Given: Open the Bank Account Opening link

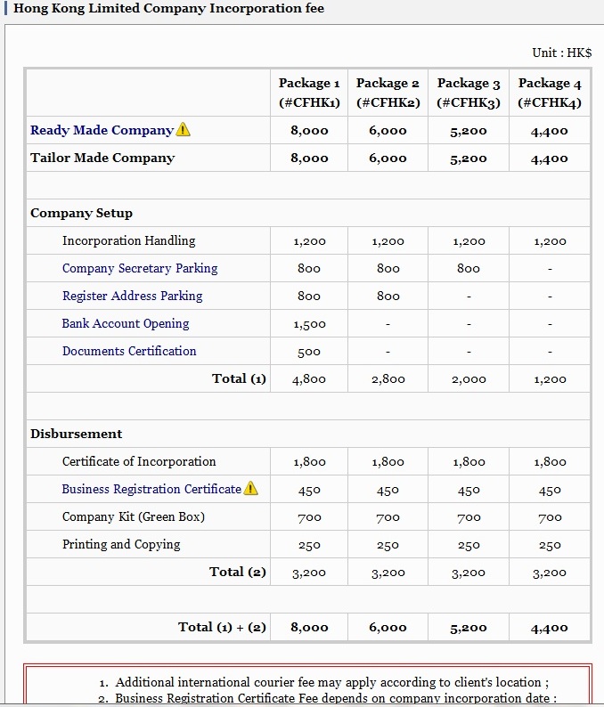Looking at the screenshot, I should [x=126, y=323].
